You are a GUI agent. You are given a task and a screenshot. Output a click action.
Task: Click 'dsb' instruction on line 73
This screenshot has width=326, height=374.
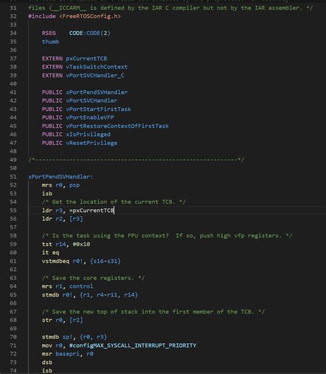click(x=47, y=362)
